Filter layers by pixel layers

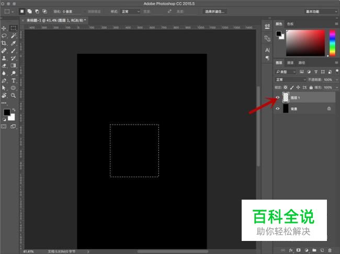click(302, 72)
